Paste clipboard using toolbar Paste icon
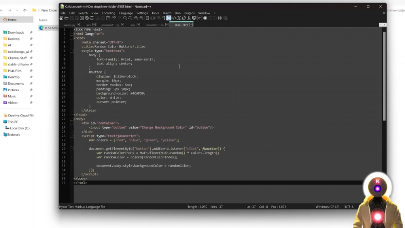Image resolution: width=405 pixels, height=228 pixels. pos(108,18)
